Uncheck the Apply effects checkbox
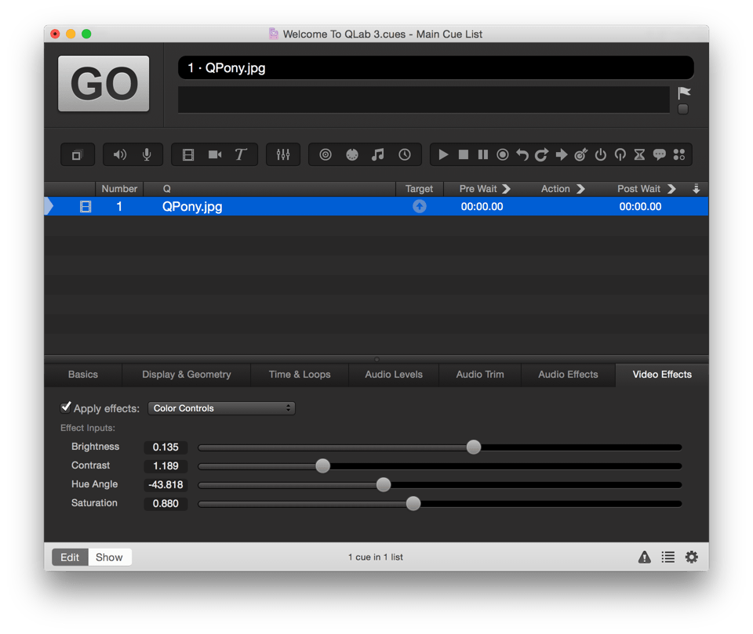 coord(66,408)
